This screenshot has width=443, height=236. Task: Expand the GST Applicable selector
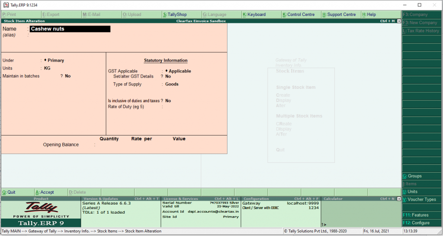(x=178, y=71)
